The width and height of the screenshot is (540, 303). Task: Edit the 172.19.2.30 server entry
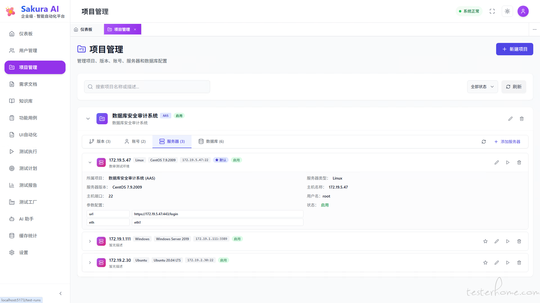(497, 263)
